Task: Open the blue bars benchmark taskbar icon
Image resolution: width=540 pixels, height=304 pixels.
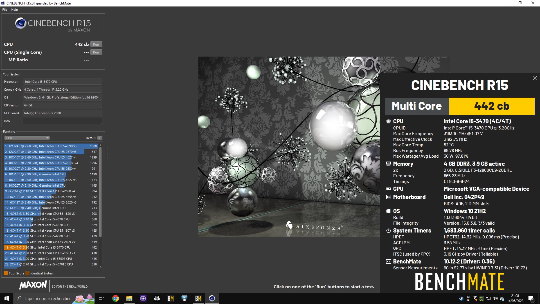Action: pyautogui.click(x=184, y=298)
